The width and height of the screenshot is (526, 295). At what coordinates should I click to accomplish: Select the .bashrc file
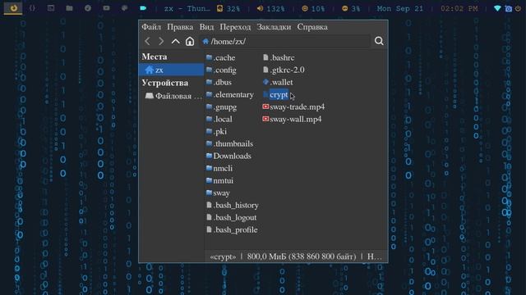point(279,58)
